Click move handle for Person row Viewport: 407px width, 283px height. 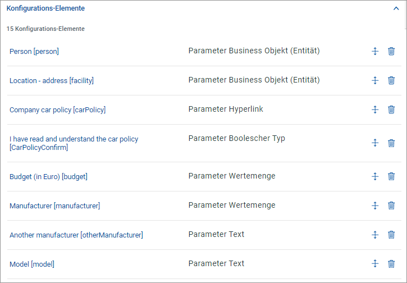376,51
